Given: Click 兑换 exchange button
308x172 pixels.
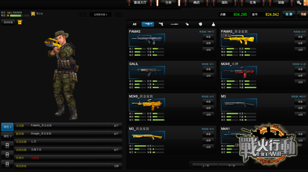Looking at the screenshot, I should 289,14.
